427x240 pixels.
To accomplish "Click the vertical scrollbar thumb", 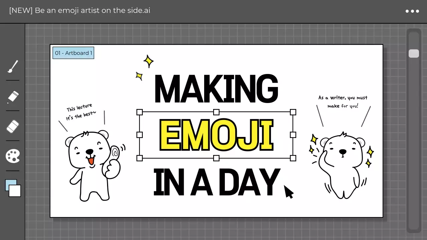I will coord(414,53).
